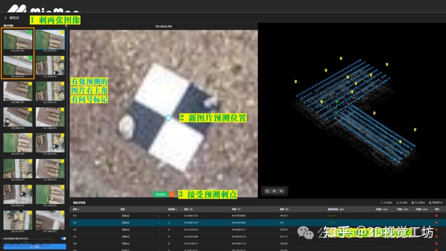The height and width of the screenshot is (251, 446).
Task: Click the back arrow beside 像控点
Action: click(5, 18)
